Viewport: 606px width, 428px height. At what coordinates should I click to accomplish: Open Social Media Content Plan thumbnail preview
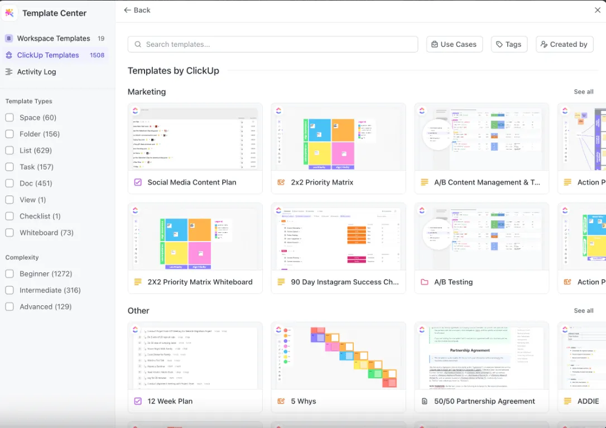pyautogui.click(x=195, y=137)
